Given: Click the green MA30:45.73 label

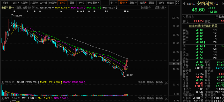Looking at the screenshot, I should (93, 8).
